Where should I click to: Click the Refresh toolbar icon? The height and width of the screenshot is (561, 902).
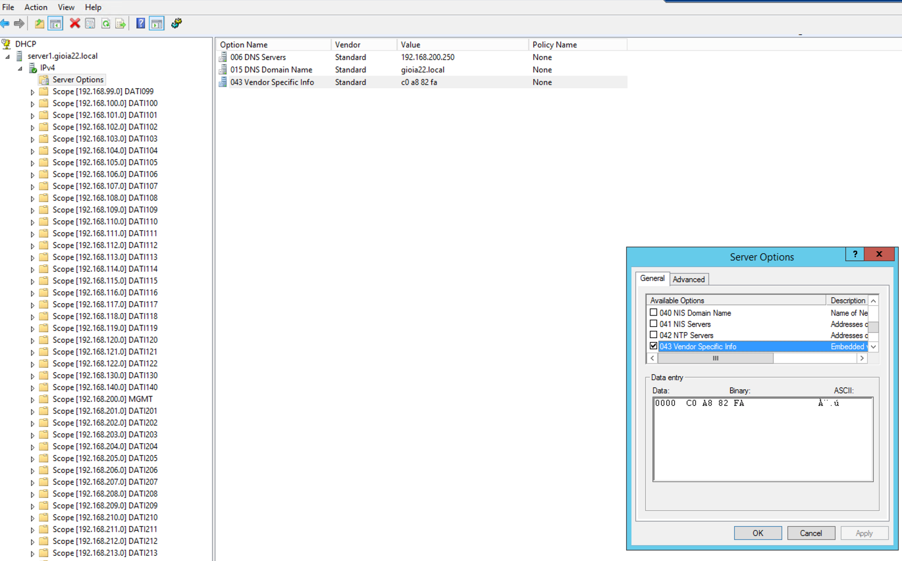(105, 24)
